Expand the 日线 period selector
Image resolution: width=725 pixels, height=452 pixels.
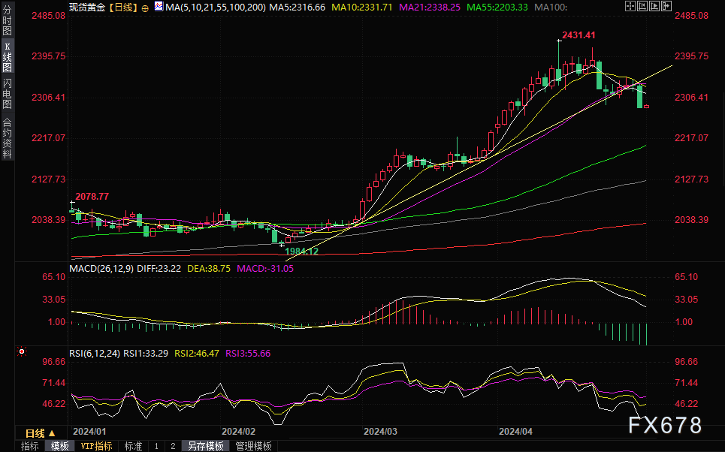40,433
